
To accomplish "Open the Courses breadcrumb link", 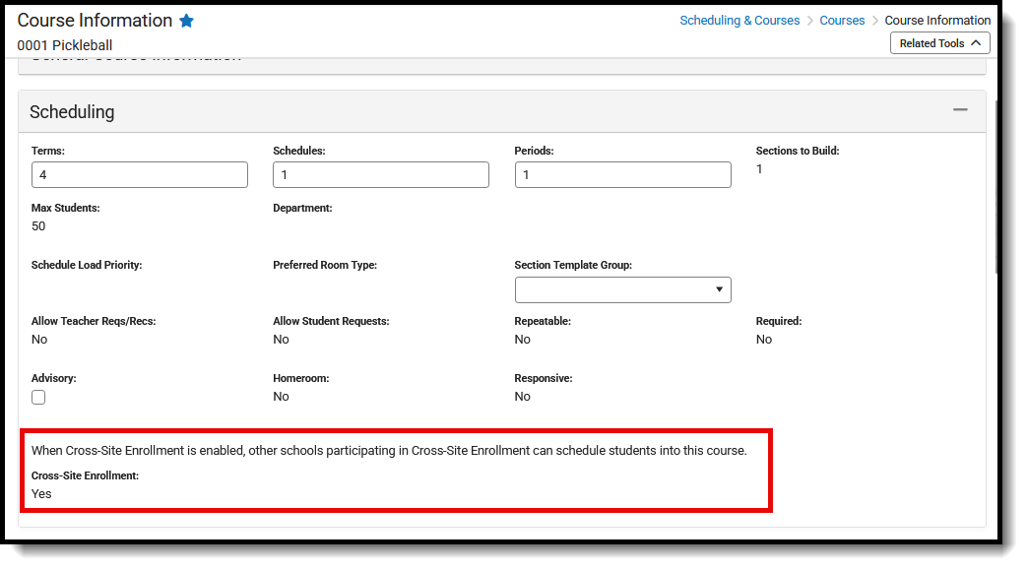I will [842, 20].
